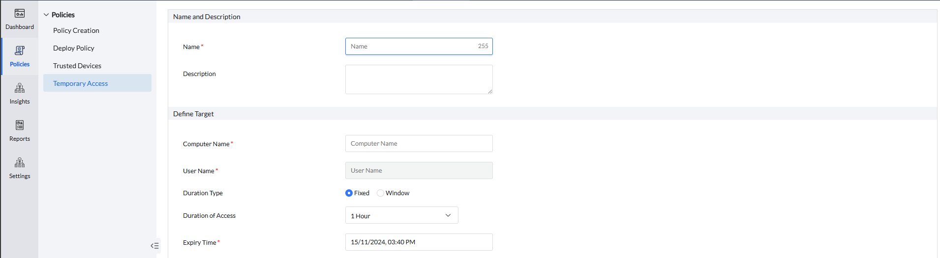Open the Duration of Access dropdown
The image size is (940, 258).
coord(401,215)
